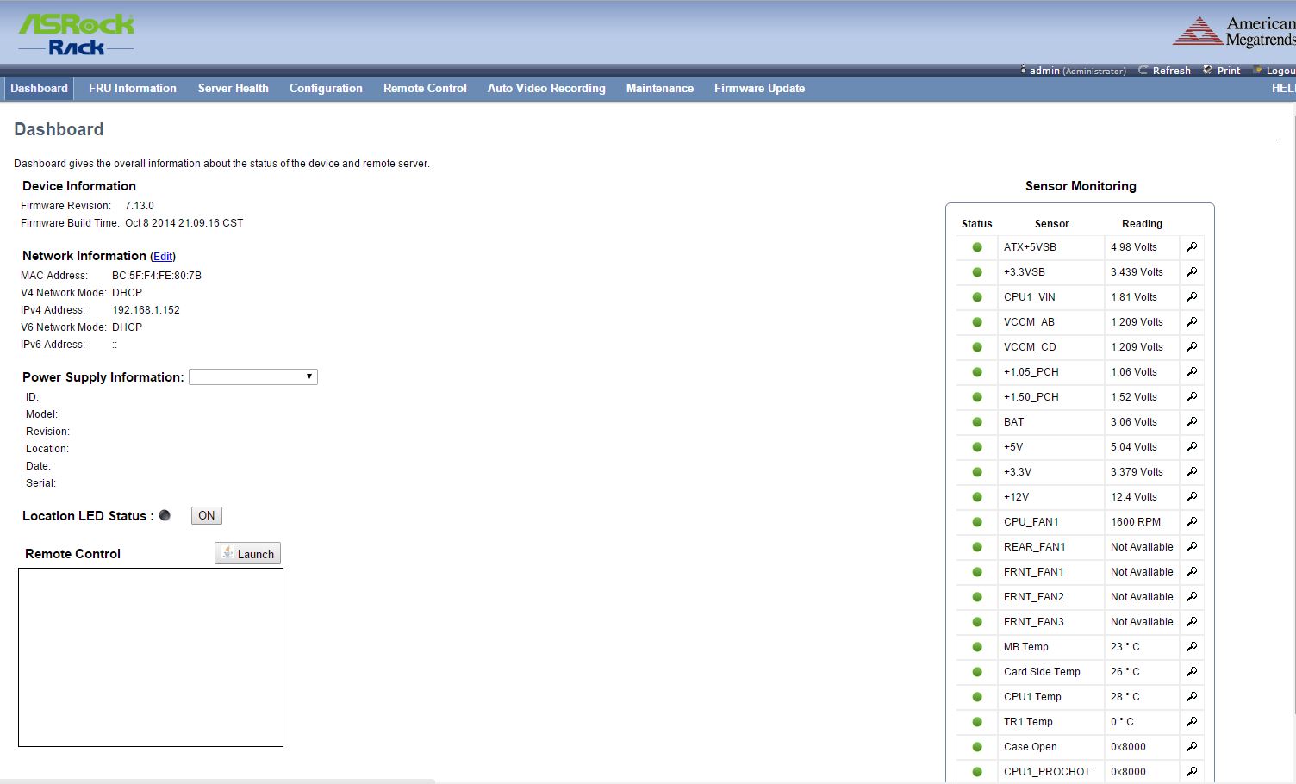
Task: Show FRNT_FAN2 sensor details magnifier
Action: coord(1192,597)
